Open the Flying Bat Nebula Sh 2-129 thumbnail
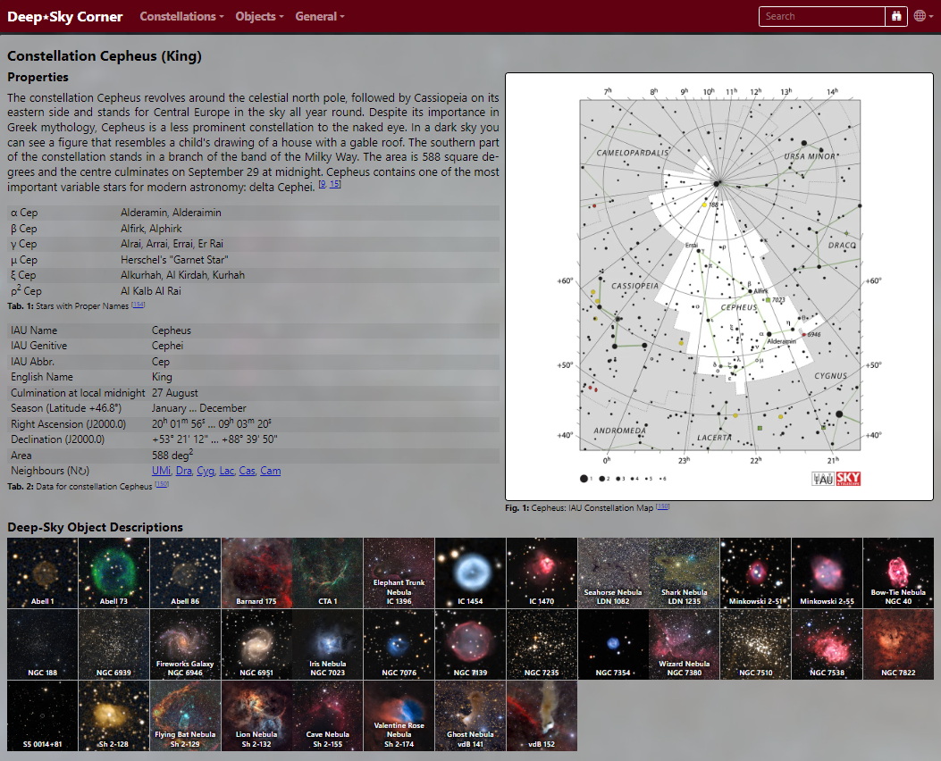 [x=186, y=715]
